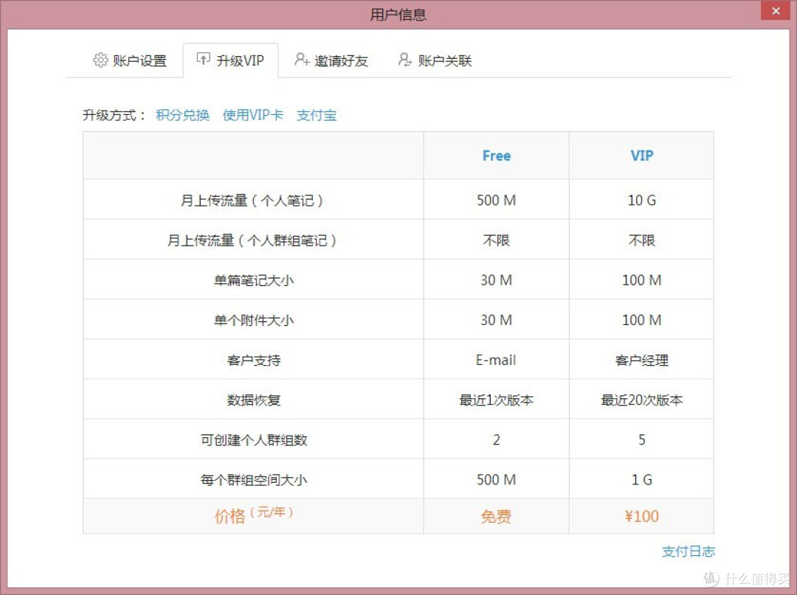Click the upgrade arrow icon beside 升级VIP
This screenshot has width=797, height=595.
(204, 59)
